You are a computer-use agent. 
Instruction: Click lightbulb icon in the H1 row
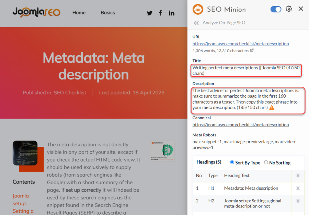(x=298, y=188)
